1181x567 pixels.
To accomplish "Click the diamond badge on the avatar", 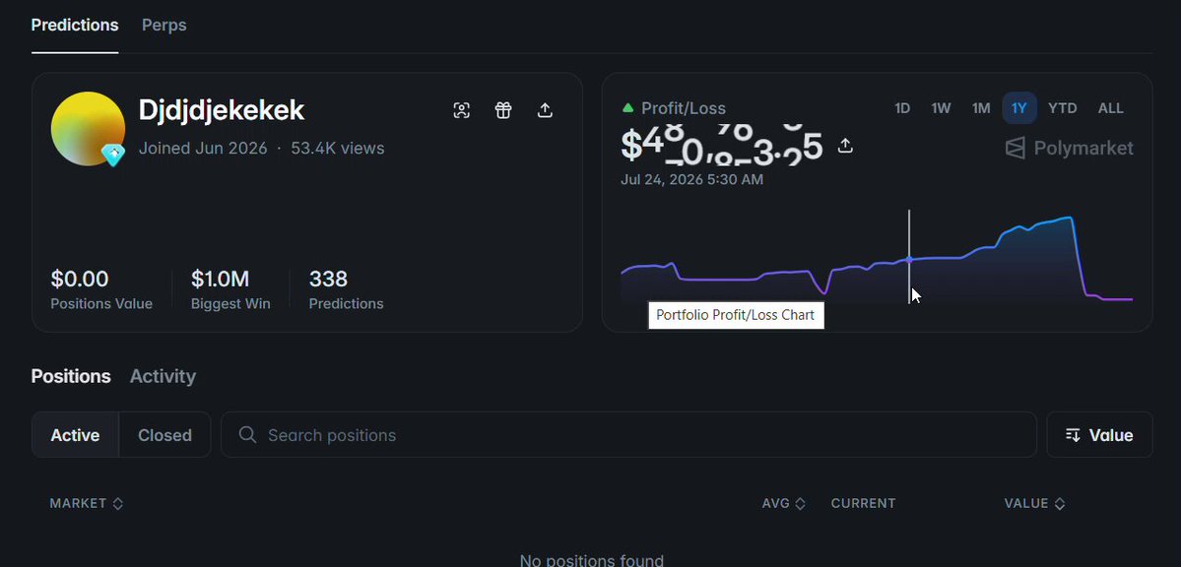I will click(x=113, y=156).
